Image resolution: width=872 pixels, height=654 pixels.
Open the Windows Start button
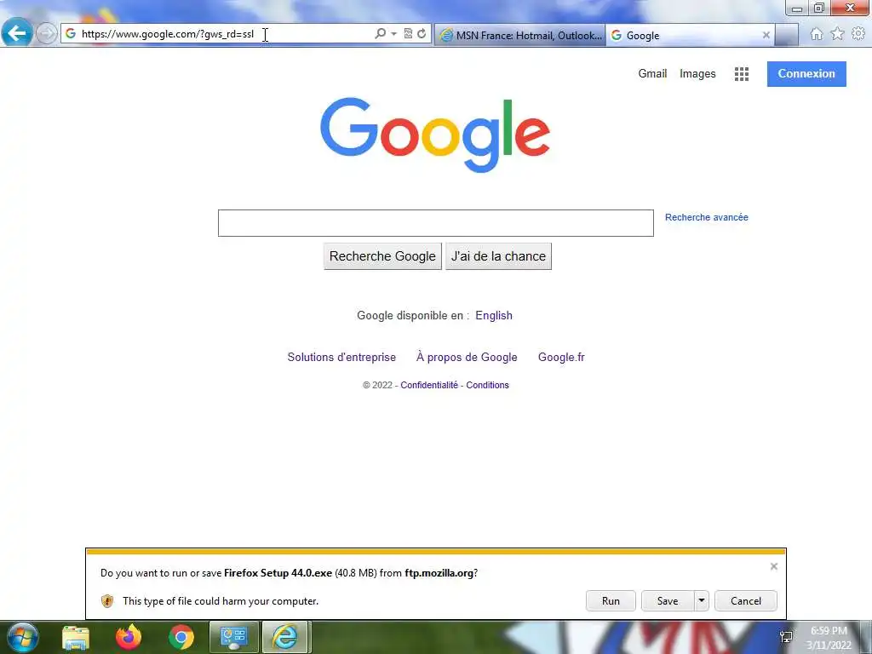(x=23, y=637)
